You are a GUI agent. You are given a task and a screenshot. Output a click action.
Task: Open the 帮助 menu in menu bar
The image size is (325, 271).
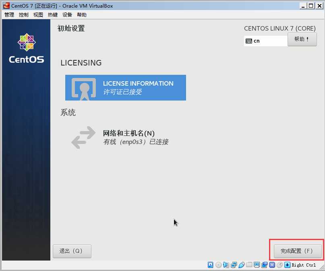81,15
